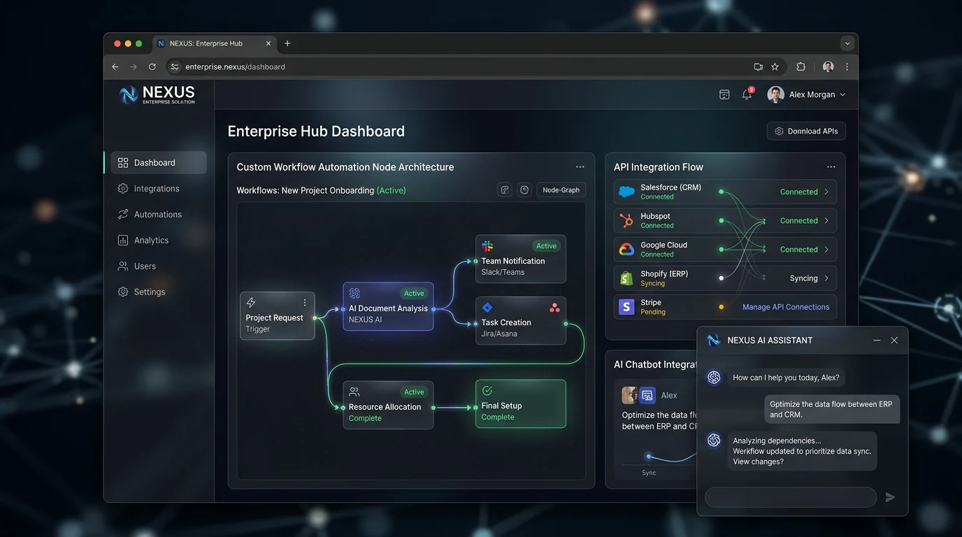Select the Resource Allocation node

point(388,405)
